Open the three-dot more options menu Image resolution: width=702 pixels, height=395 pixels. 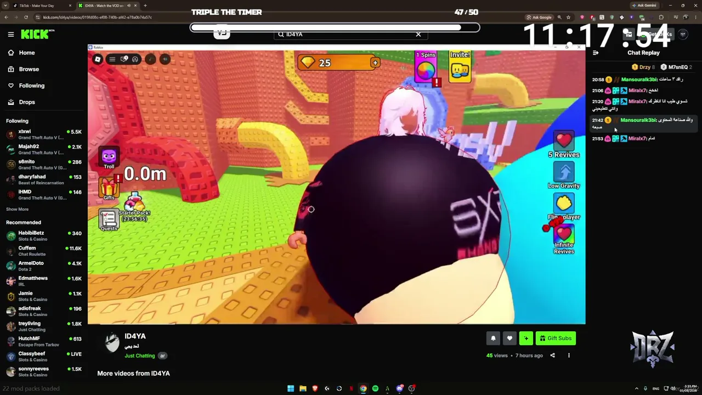(x=569, y=356)
